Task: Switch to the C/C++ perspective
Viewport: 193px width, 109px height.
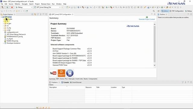Action: point(165,11)
